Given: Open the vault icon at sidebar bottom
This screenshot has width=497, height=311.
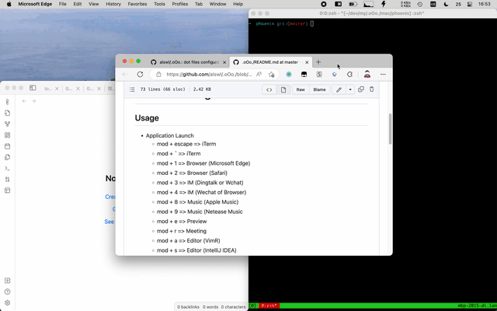Looking at the screenshot, I should pos(7,281).
